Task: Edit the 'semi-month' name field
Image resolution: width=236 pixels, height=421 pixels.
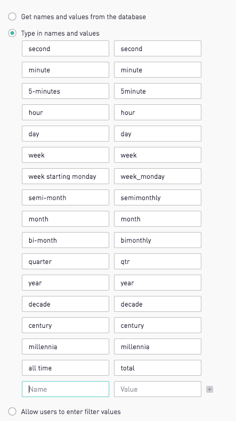Action: [66, 197]
